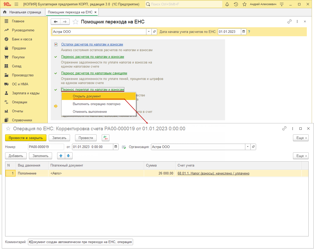Open notifications bell icon
This screenshot has height=249, width=314.
point(227,4)
